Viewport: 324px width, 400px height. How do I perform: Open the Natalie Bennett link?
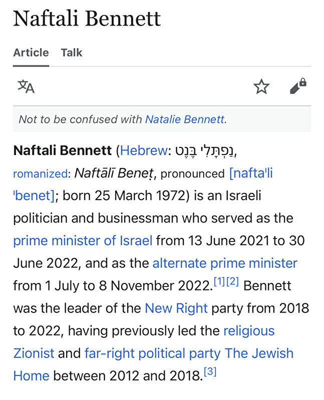coord(185,119)
